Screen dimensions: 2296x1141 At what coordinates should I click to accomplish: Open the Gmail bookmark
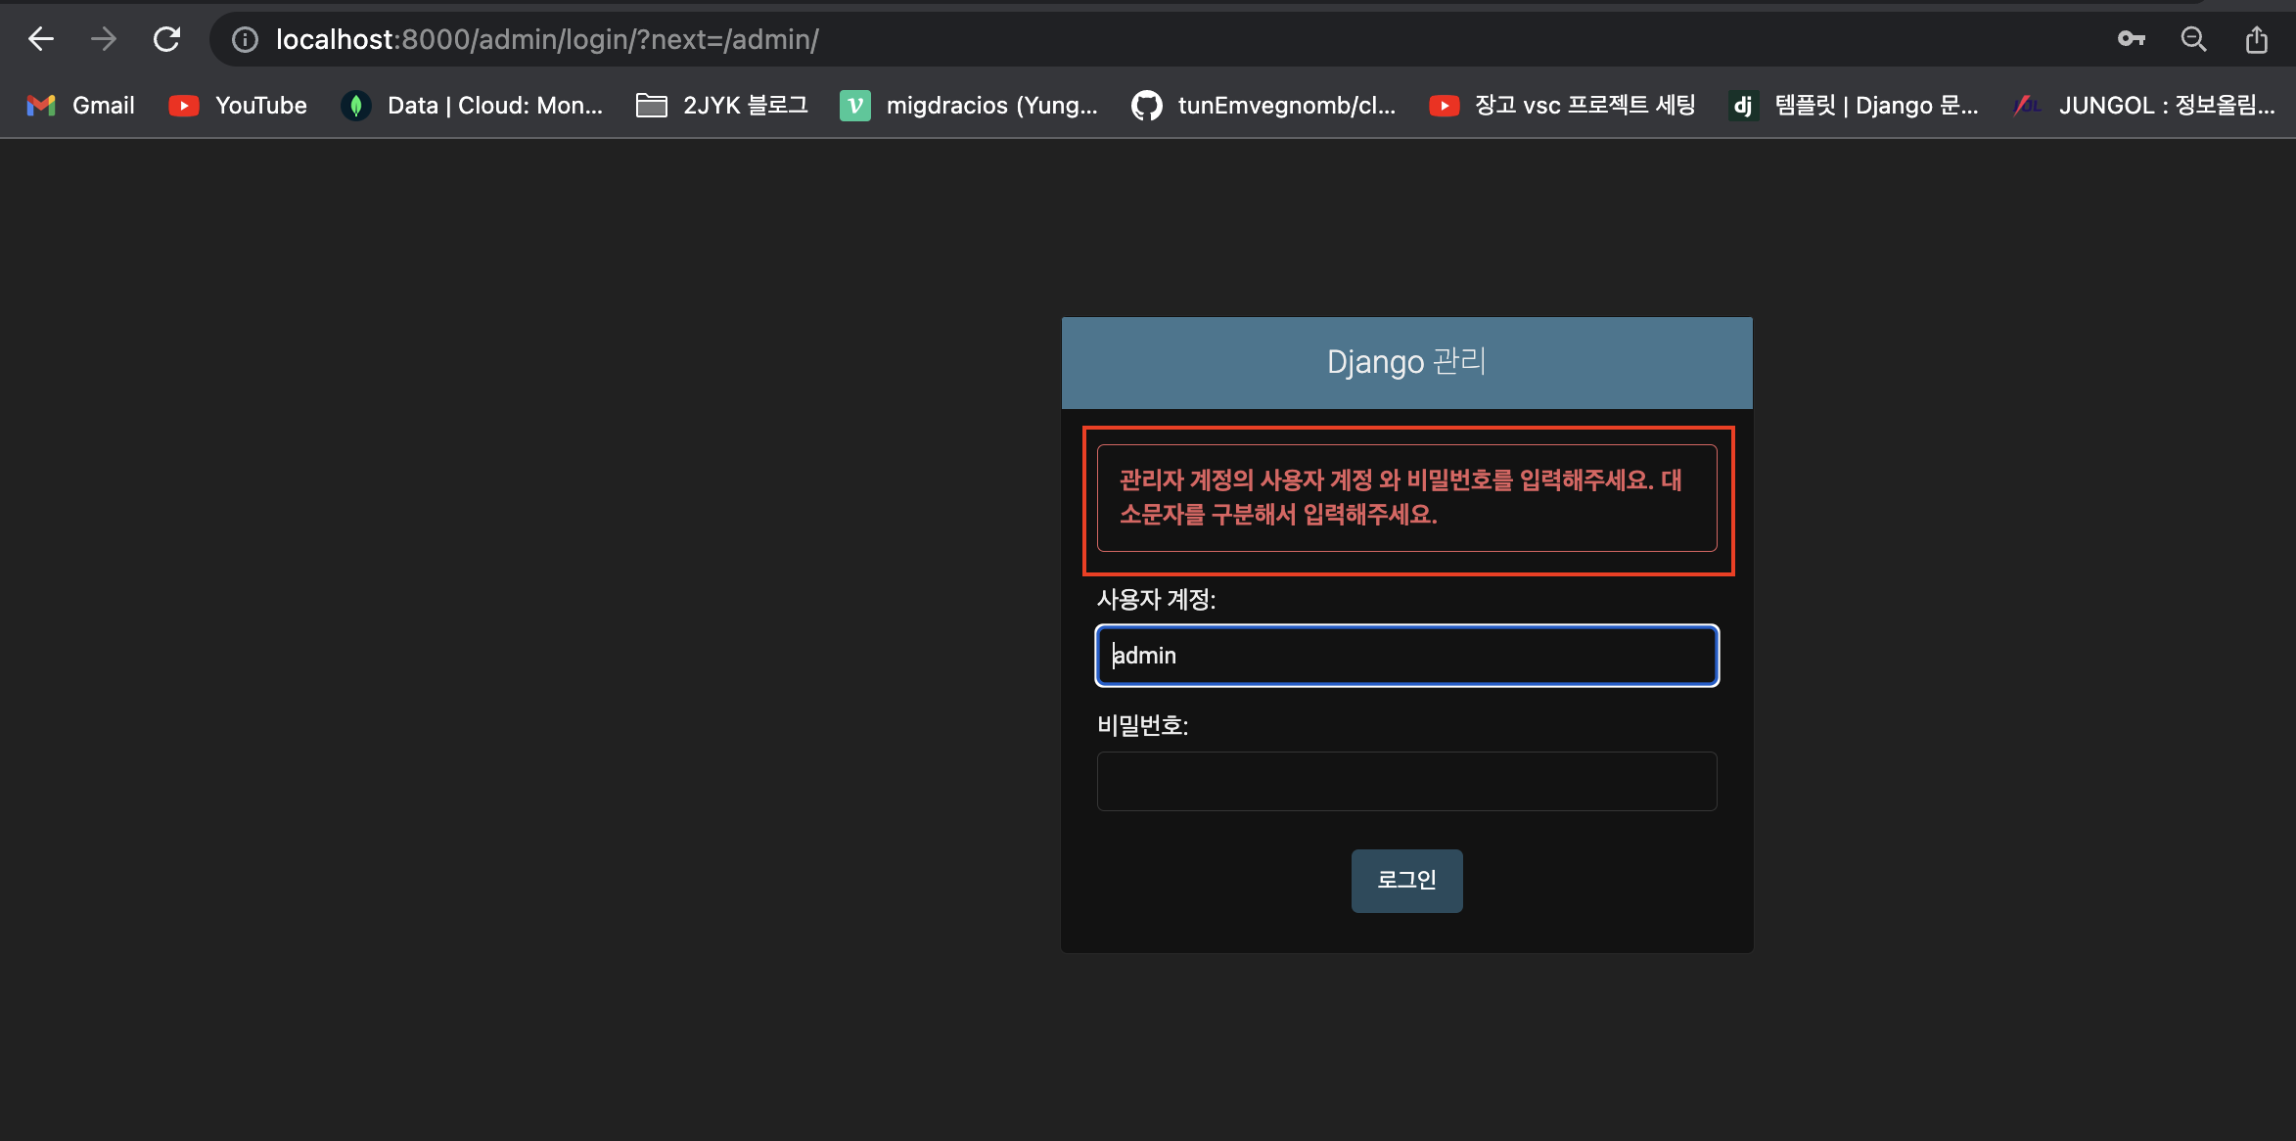coord(80,105)
